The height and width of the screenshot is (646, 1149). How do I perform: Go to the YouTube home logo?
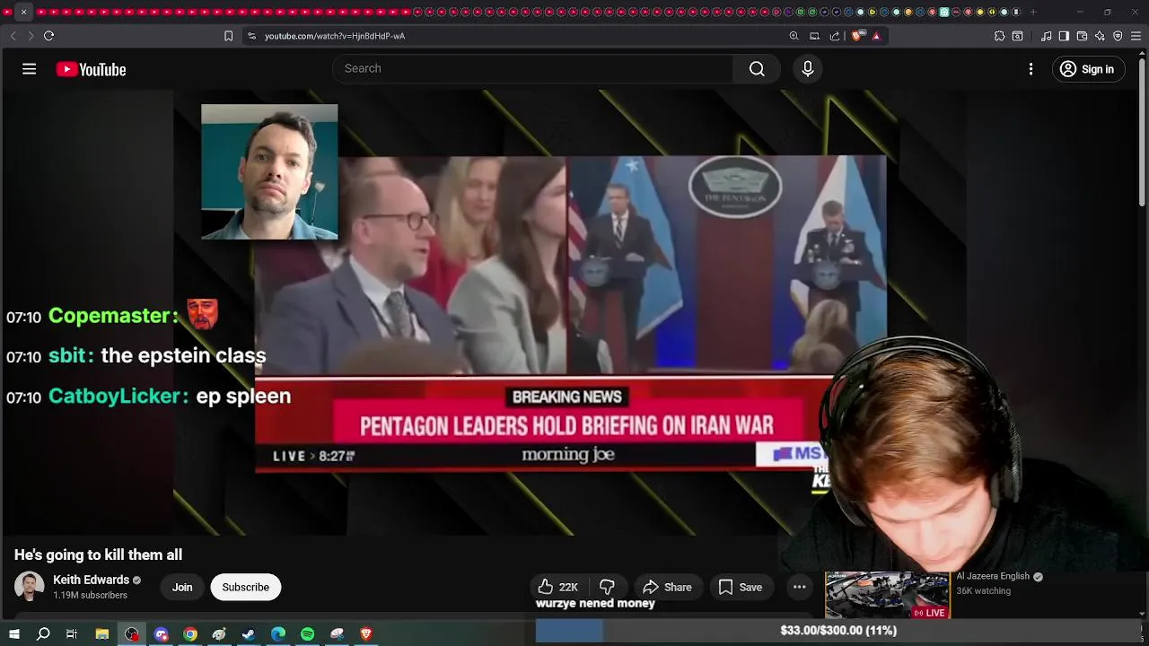91,69
